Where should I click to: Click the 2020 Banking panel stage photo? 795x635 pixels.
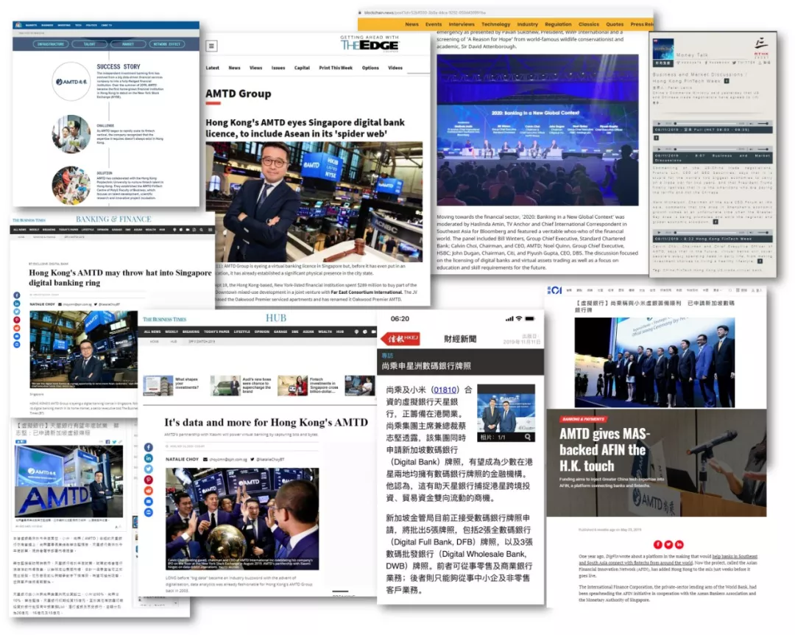pos(537,130)
